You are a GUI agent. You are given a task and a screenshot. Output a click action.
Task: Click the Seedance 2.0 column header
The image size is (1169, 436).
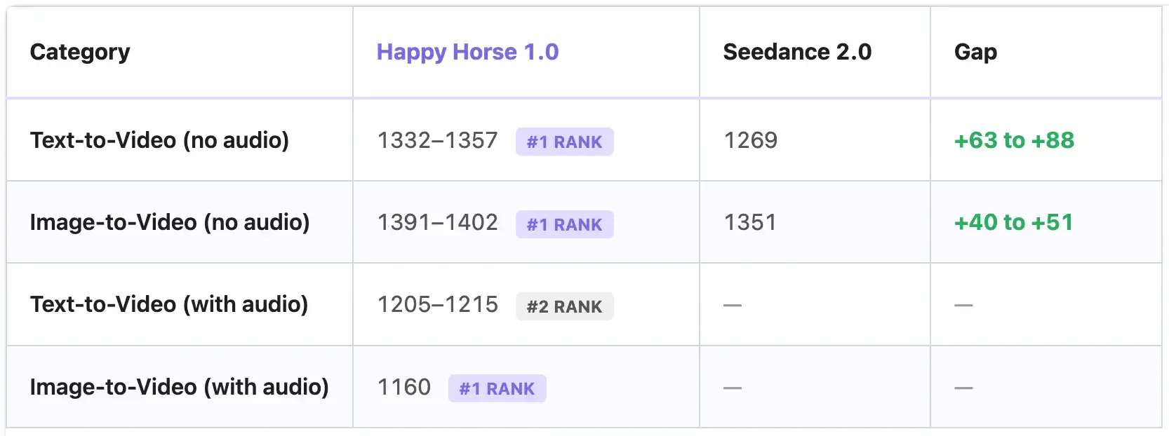pyautogui.click(x=797, y=52)
